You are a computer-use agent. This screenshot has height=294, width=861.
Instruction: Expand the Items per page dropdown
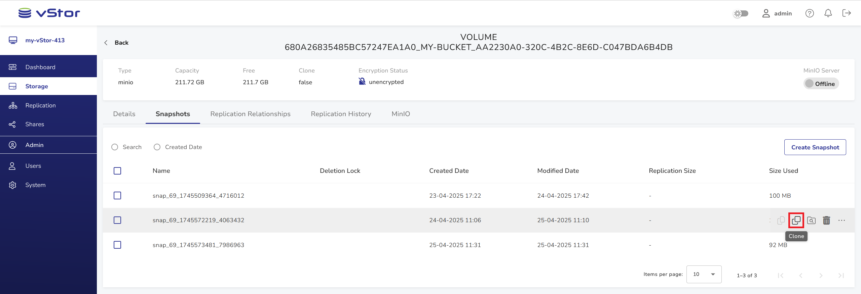coord(704,275)
